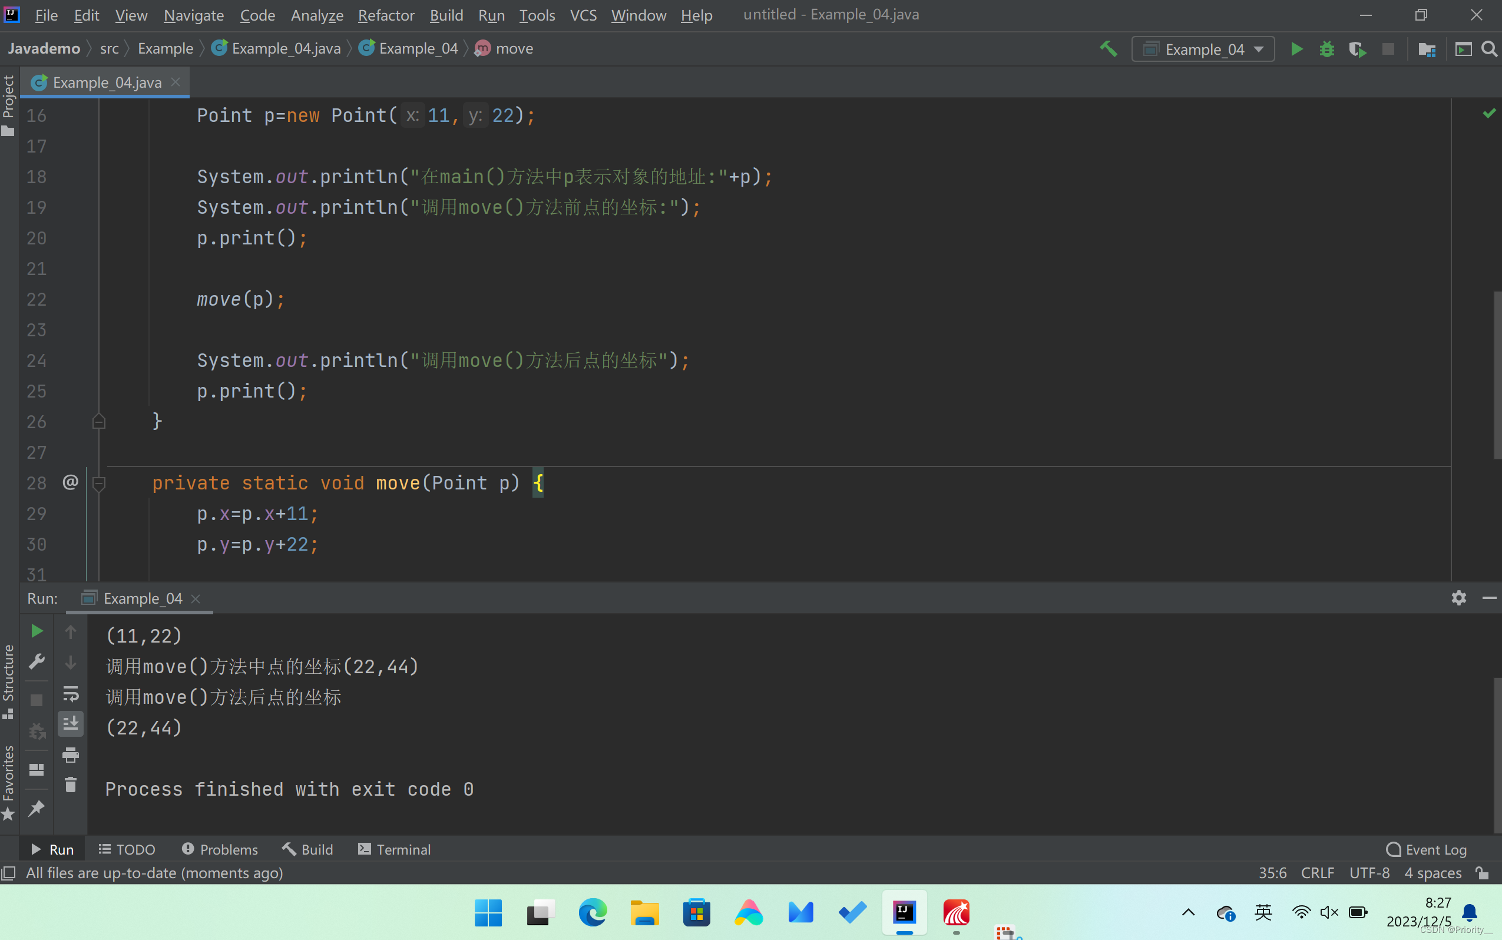Click the Problems tool window button
1502x940 pixels.
click(x=220, y=849)
